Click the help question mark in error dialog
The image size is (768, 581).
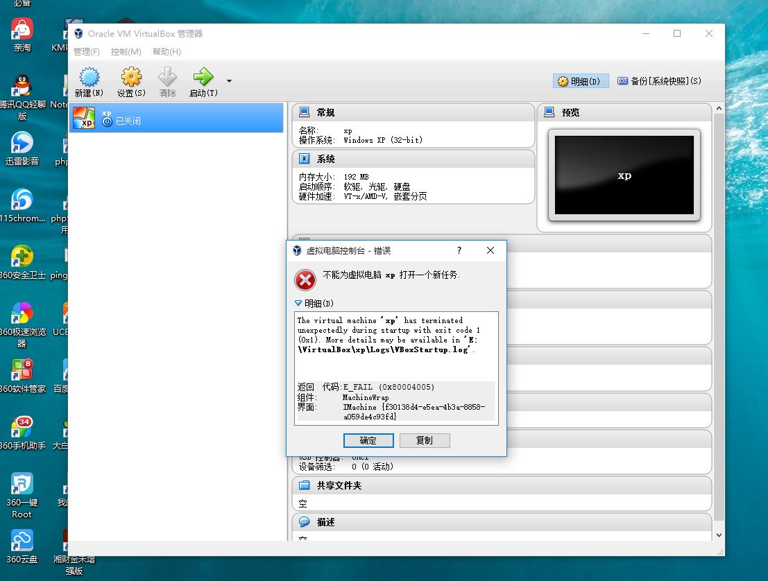(459, 250)
